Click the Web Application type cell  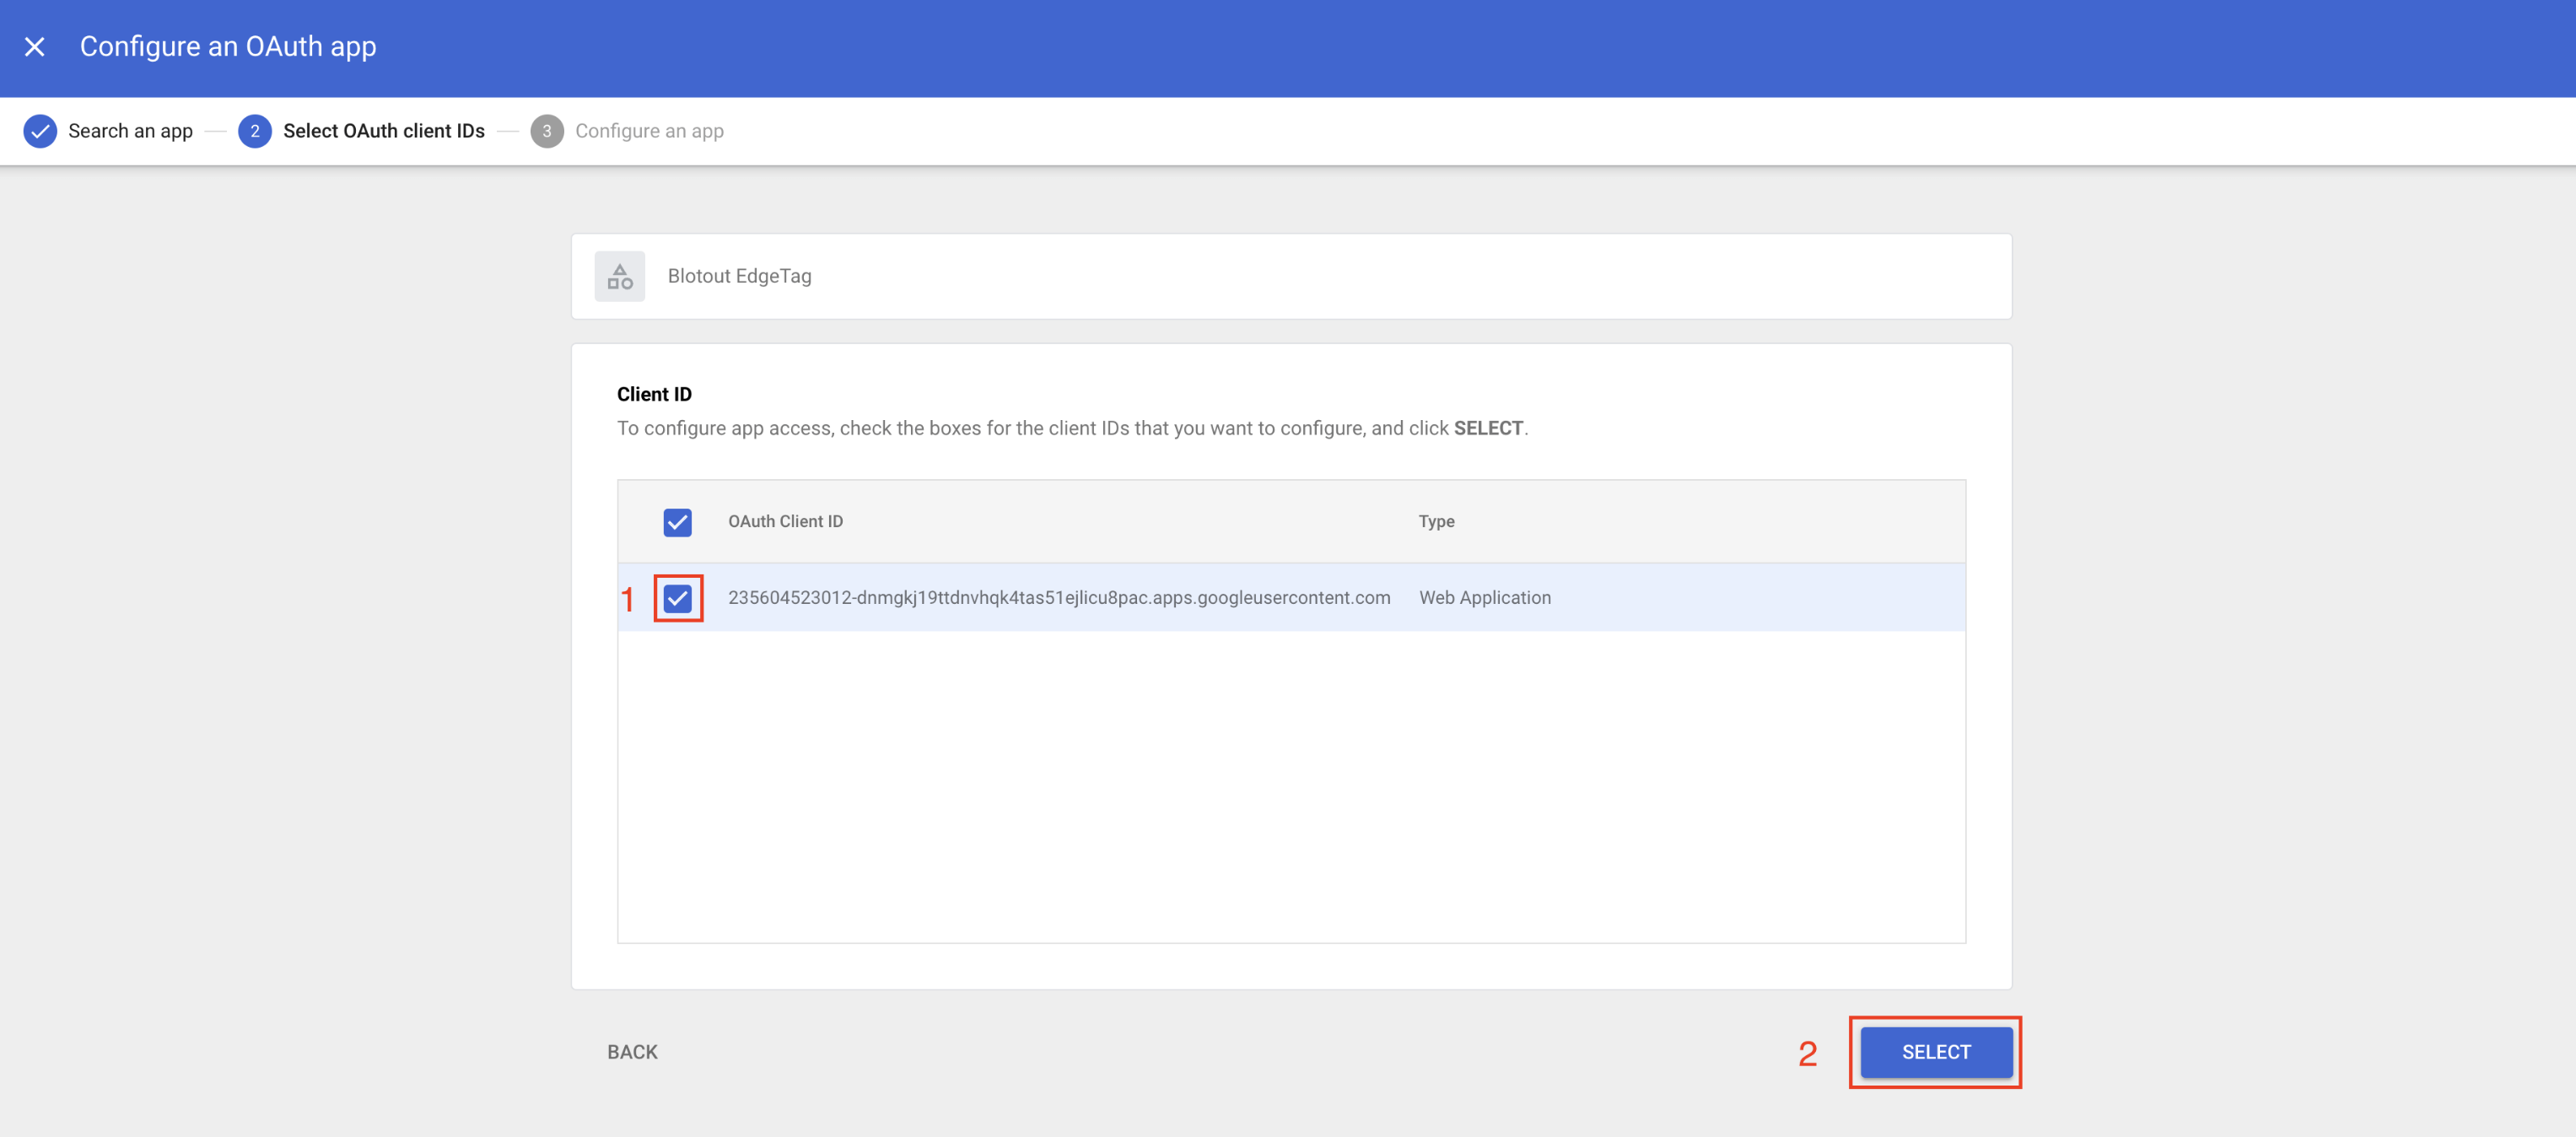coord(1485,598)
